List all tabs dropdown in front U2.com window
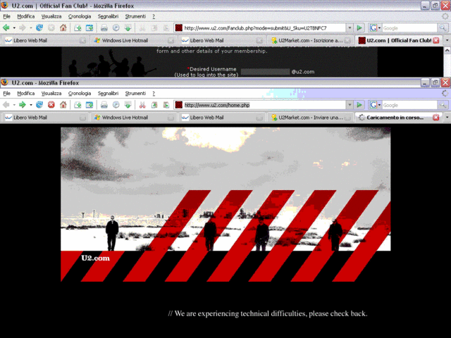Image resolution: width=451 pixels, height=338 pixels. click(447, 118)
